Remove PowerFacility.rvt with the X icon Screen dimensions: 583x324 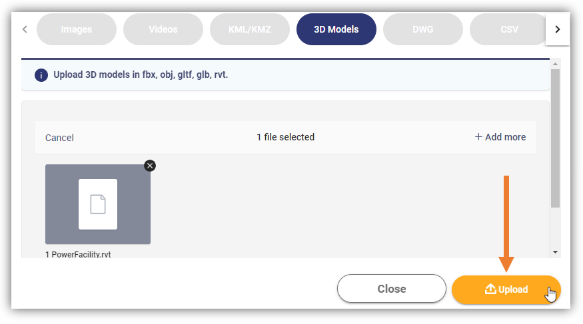pos(150,166)
